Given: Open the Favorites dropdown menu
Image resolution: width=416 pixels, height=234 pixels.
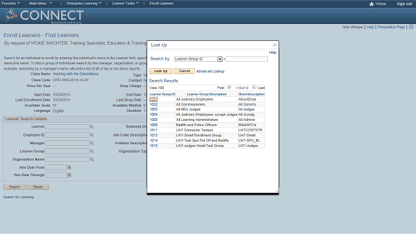Looking at the screenshot, I should coord(10,3).
